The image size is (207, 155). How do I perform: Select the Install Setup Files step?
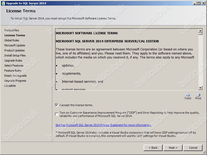coord(15,55)
